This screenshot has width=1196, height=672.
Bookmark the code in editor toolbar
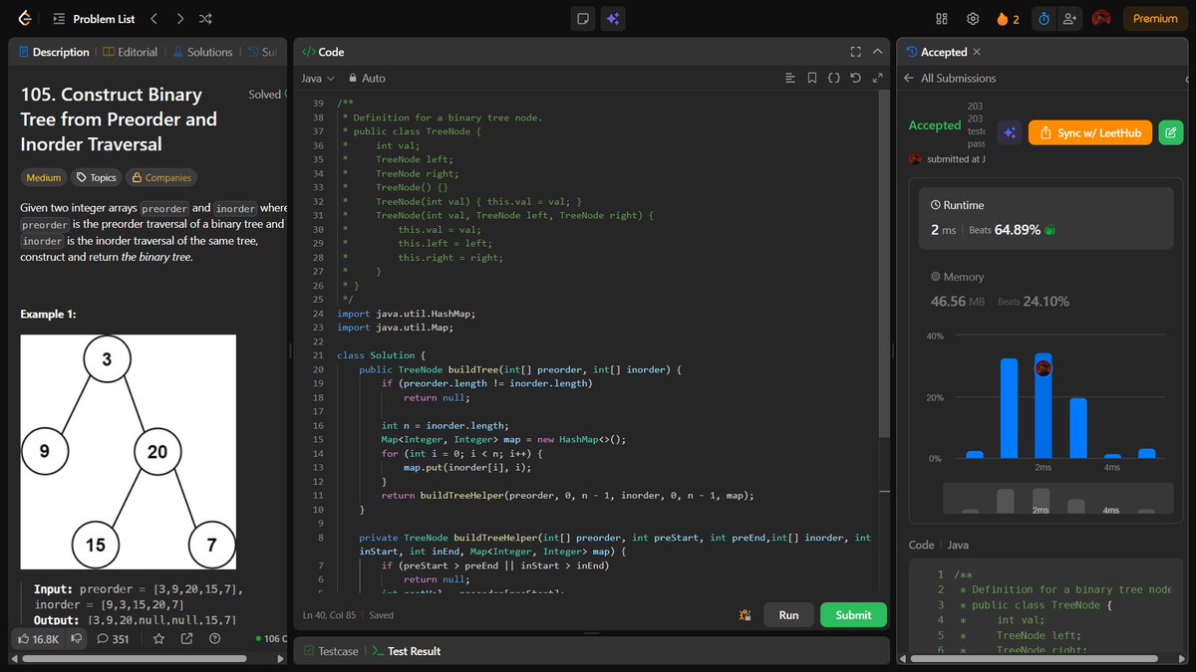pos(812,78)
